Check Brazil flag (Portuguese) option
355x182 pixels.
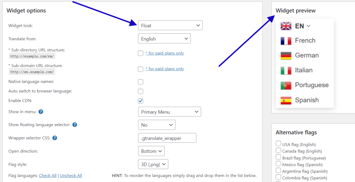[278, 157]
